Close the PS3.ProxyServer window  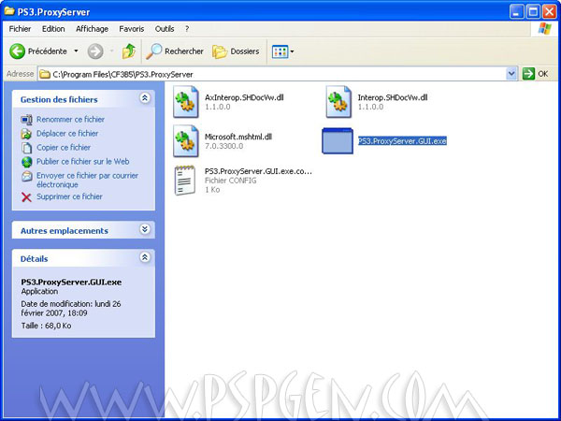point(550,12)
